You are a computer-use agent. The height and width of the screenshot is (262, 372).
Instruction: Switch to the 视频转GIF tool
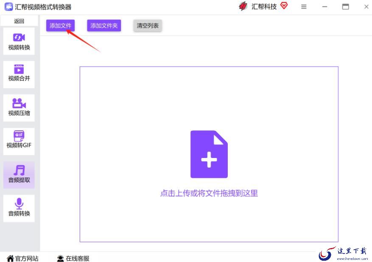(19, 141)
